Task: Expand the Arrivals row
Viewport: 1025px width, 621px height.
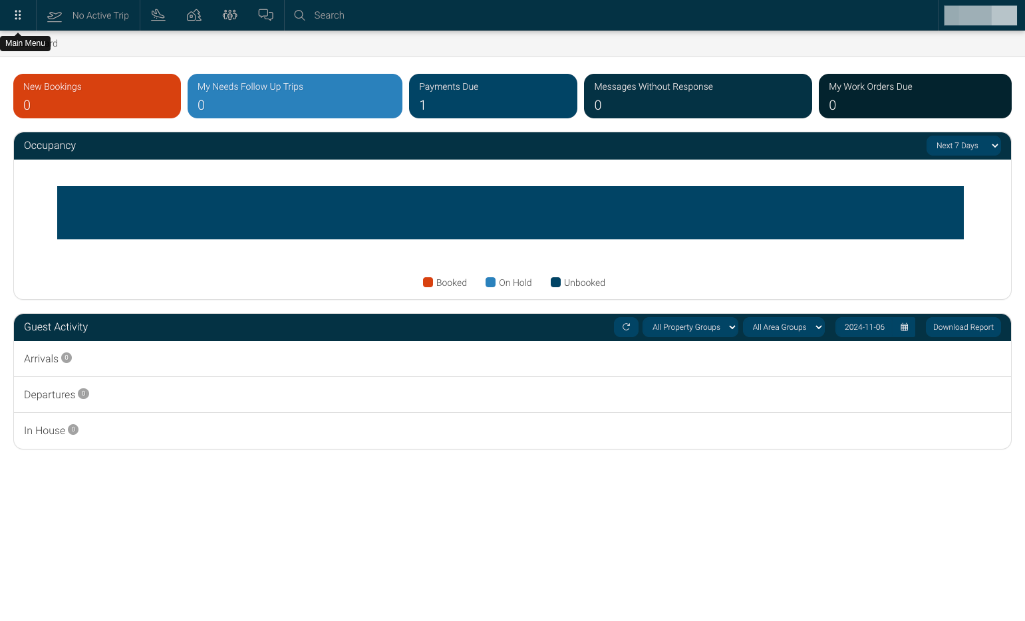Action: pyautogui.click(x=512, y=359)
